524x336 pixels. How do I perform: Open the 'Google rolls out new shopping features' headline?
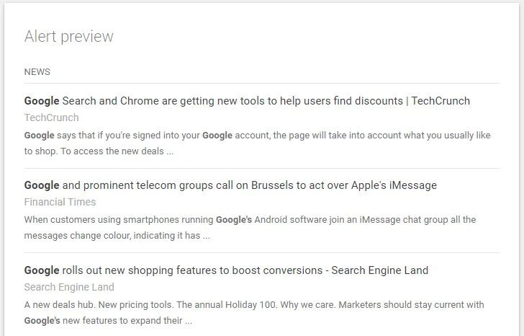point(226,270)
